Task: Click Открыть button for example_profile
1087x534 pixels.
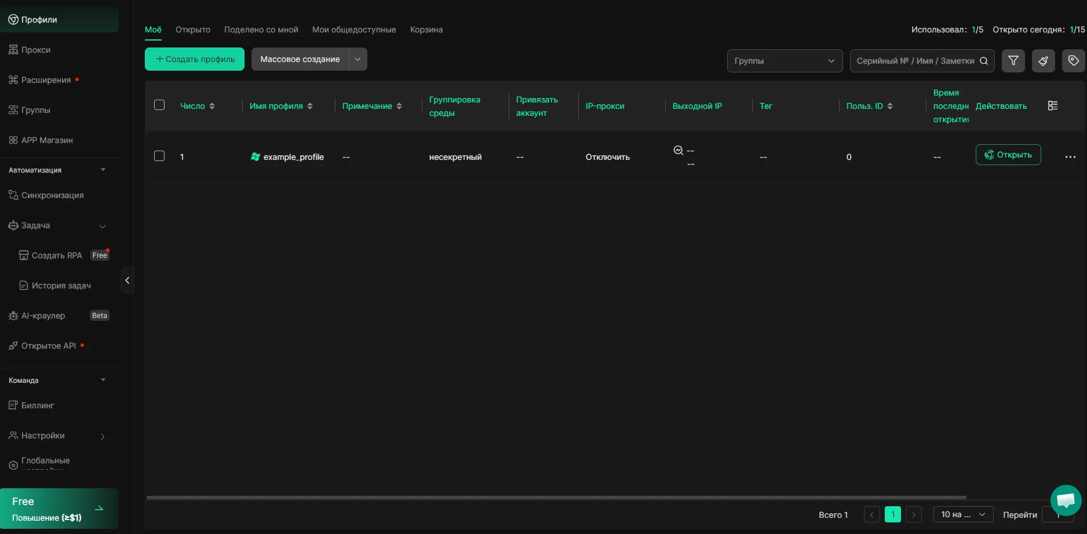Action: [1008, 155]
